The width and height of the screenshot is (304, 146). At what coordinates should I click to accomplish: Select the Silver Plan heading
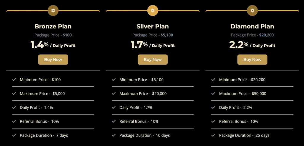[153, 26]
